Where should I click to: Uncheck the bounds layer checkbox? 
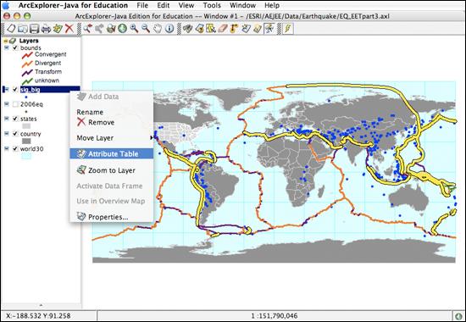15,47
